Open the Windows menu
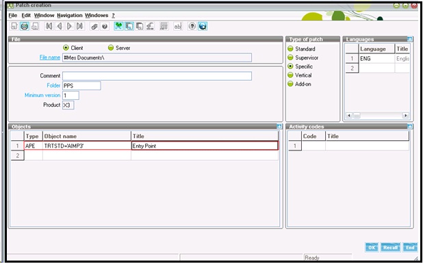This screenshot has width=423, height=264. click(x=97, y=15)
